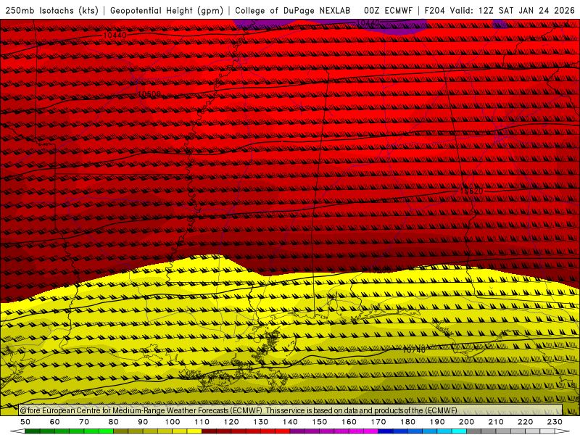Click the 110 value on the legend
Image resolution: width=580 pixels, height=435 pixels.
click(202, 422)
